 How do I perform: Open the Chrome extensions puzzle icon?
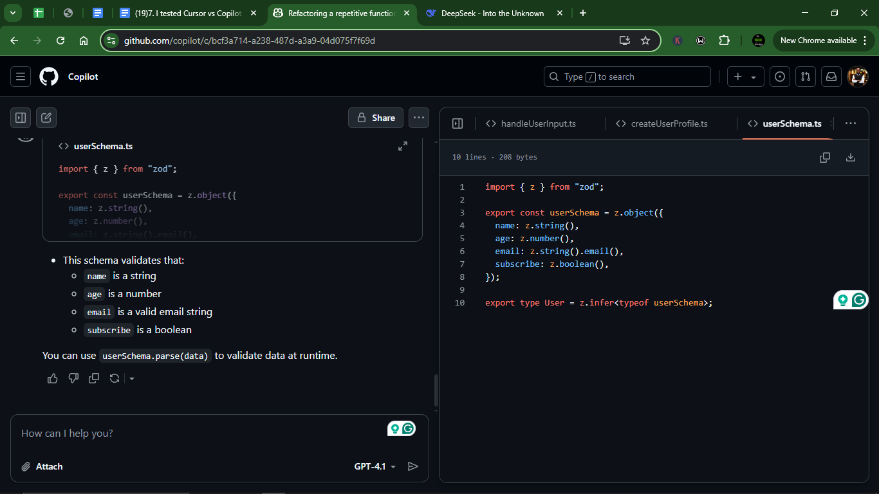click(724, 41)
